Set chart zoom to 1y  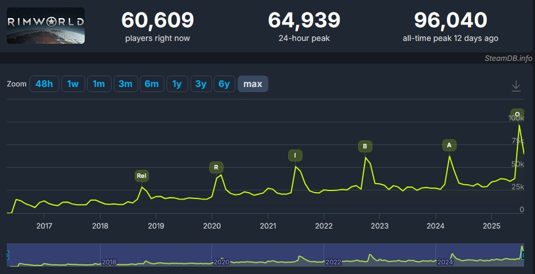[177, 84]
